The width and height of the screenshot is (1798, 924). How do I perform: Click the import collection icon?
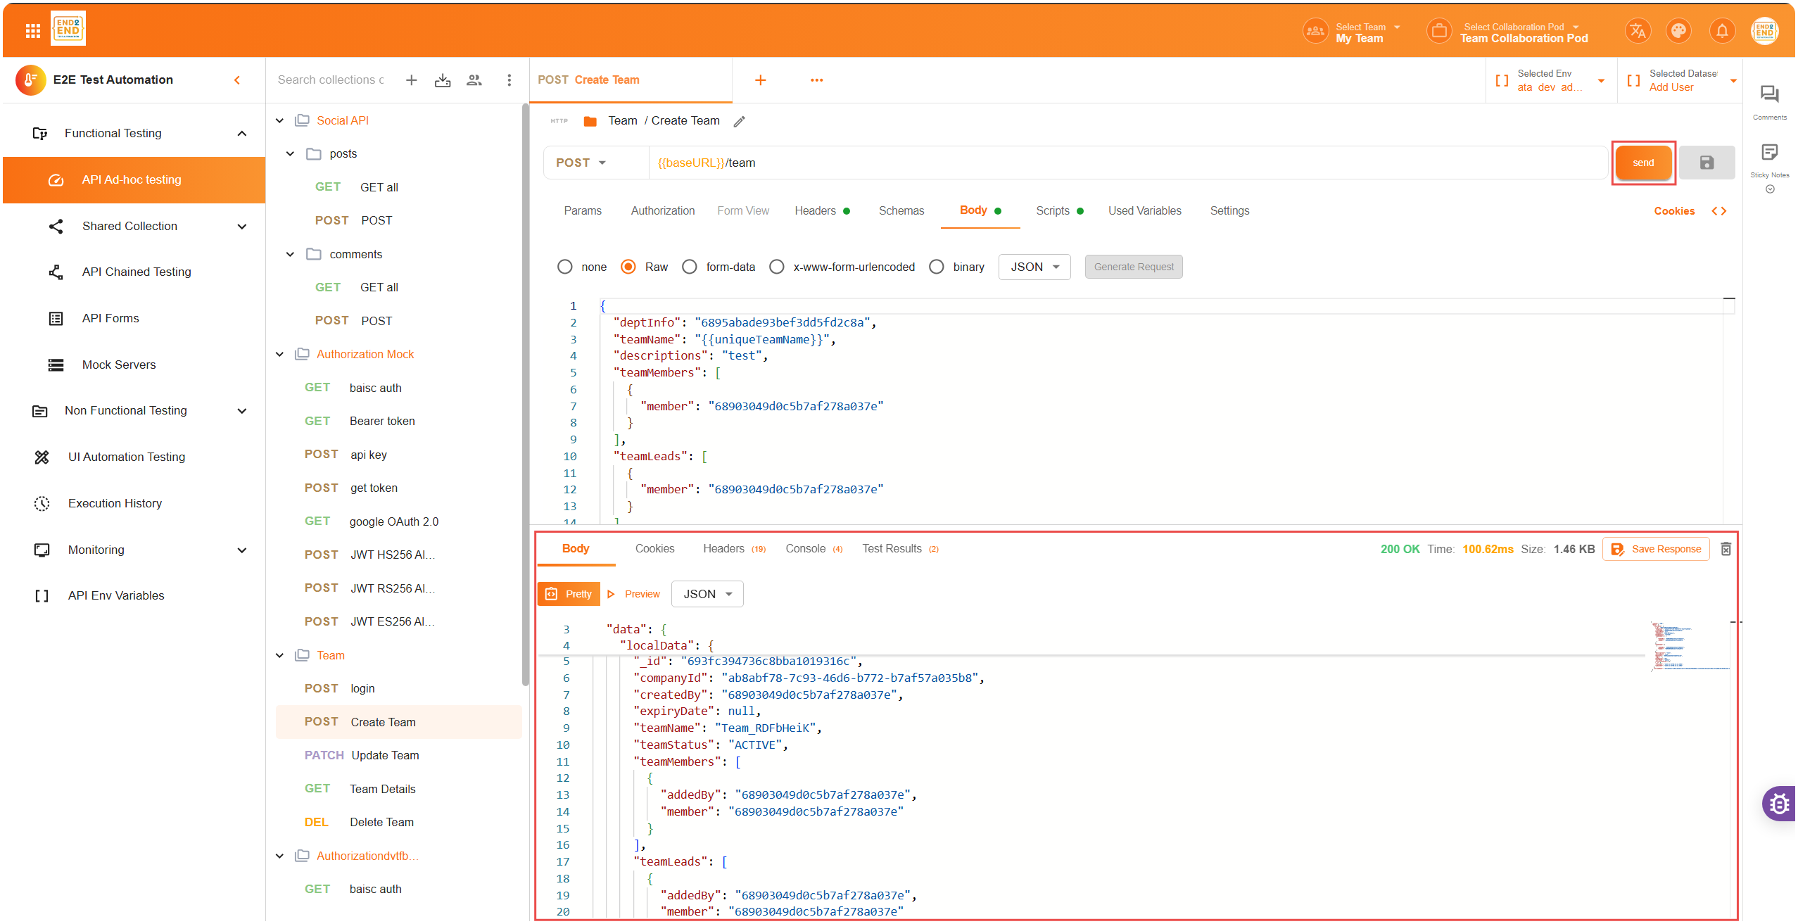[443, 80]
